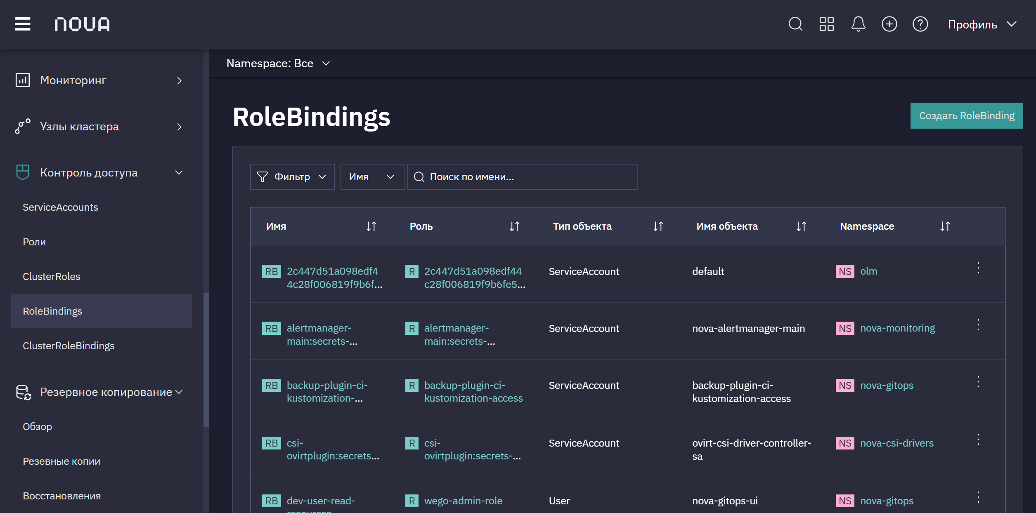
Task: Open actions menu for dev-user-read row
Action: tap(978, 497)
